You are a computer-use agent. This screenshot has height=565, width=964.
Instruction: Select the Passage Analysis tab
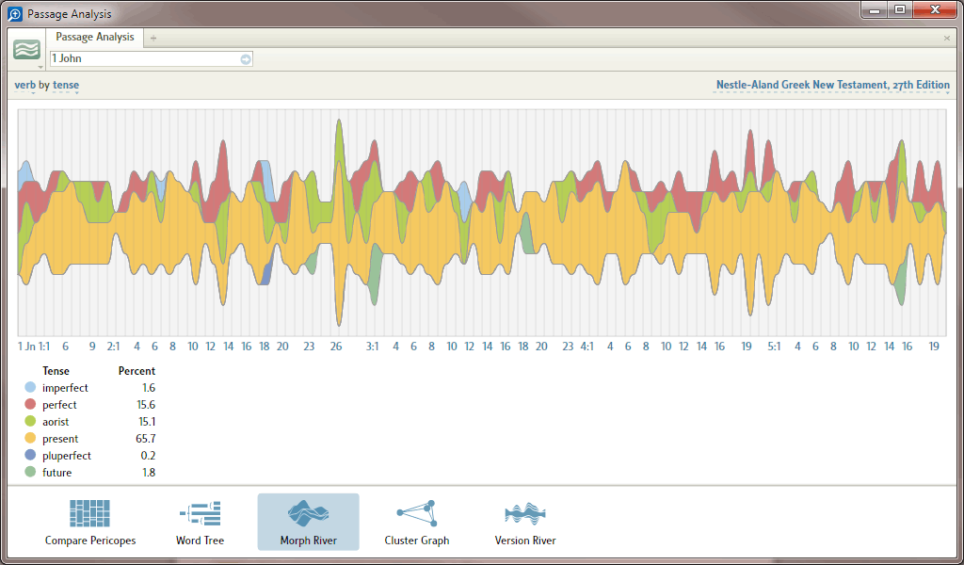coord(95,37)
